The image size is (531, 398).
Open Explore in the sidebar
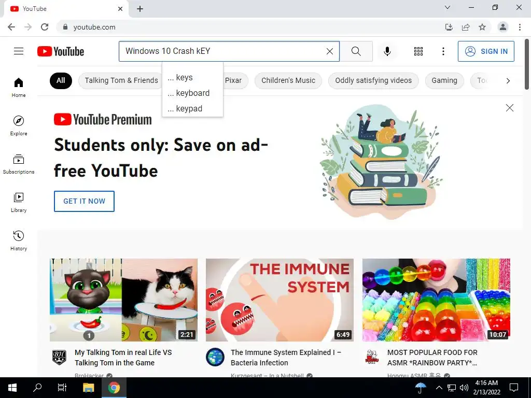[19, 125]
